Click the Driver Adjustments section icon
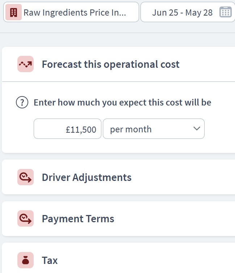Image resolution: width=235 pixels, height=273 pixels. tap(25, 177)
